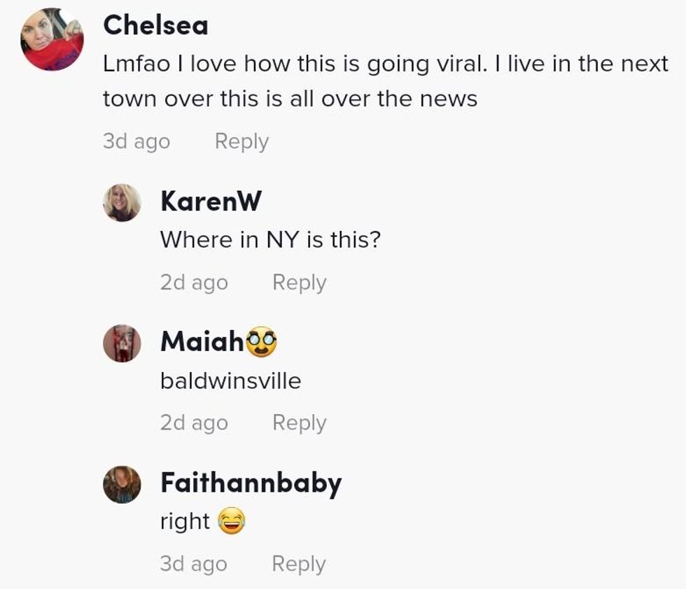Click the '3d ago' timestamp under Faithannbaby's comment

coord(194,563)
